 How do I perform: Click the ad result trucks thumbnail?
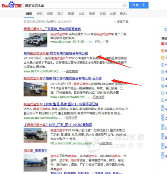(35, 40)
